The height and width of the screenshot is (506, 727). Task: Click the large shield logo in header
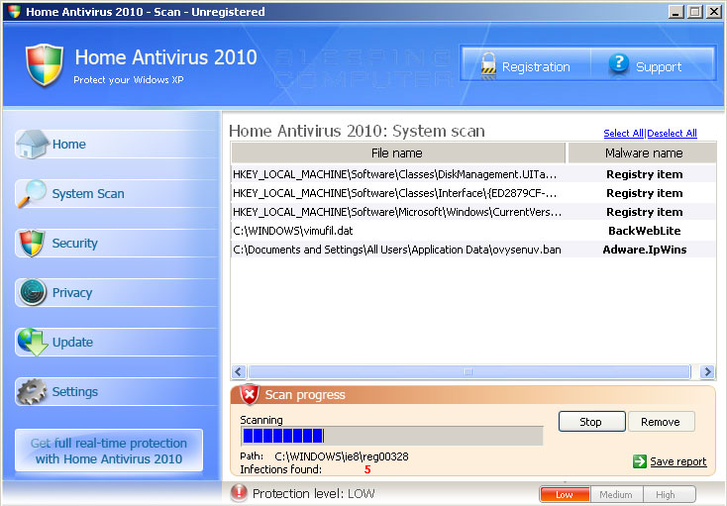coord(44,65)
